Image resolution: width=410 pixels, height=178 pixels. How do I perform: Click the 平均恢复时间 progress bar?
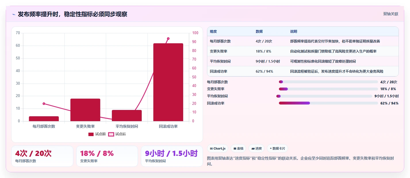pyautogui.click(x=324, y=96)
